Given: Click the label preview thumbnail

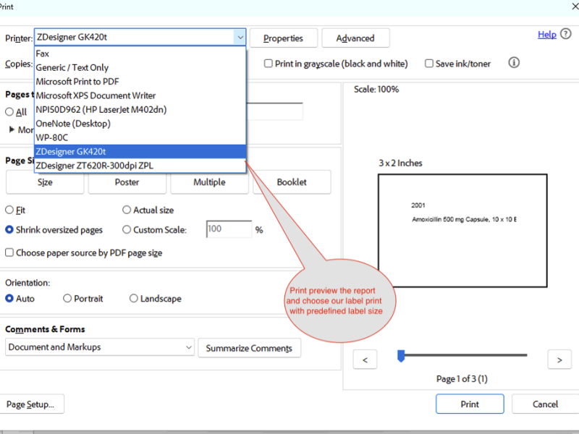Looking at the screenshot, I should (462, 231).
